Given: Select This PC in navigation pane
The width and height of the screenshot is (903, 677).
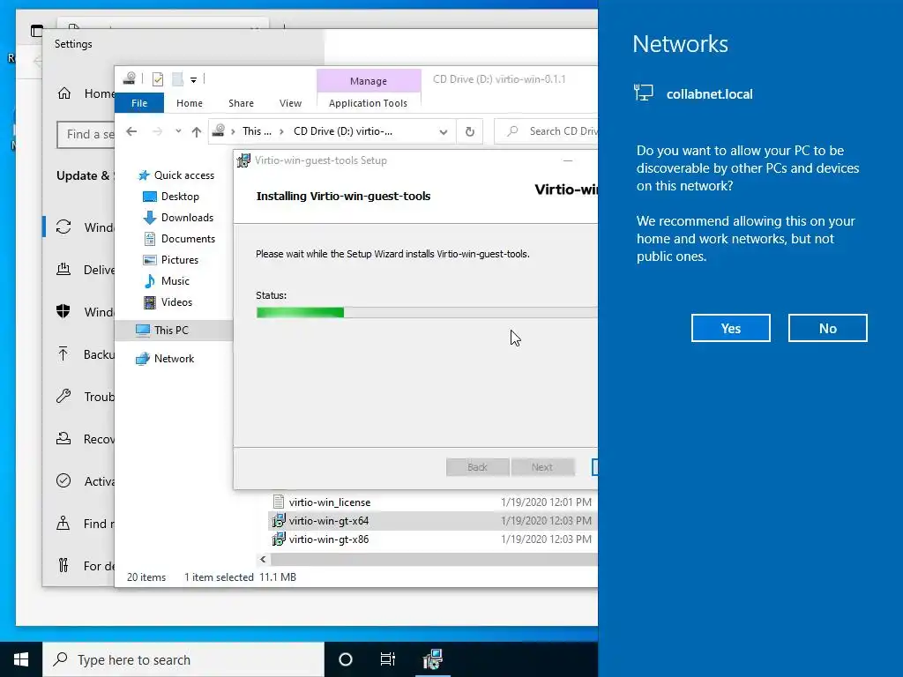Looking at the screenshot, I should pos(174,330).
